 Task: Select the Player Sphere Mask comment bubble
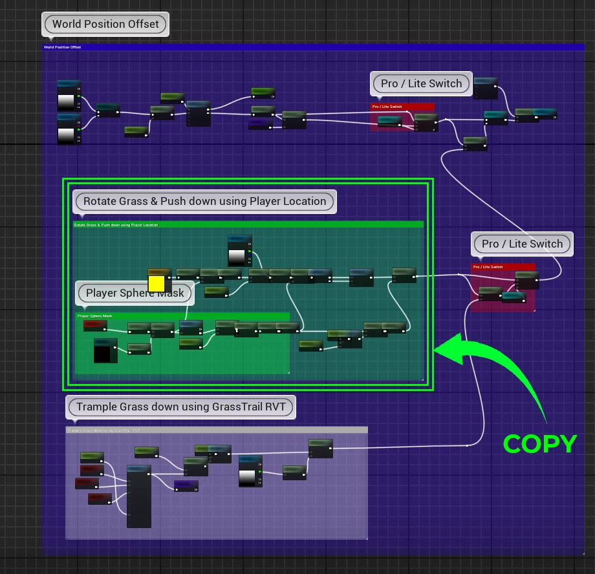point(135,293)
